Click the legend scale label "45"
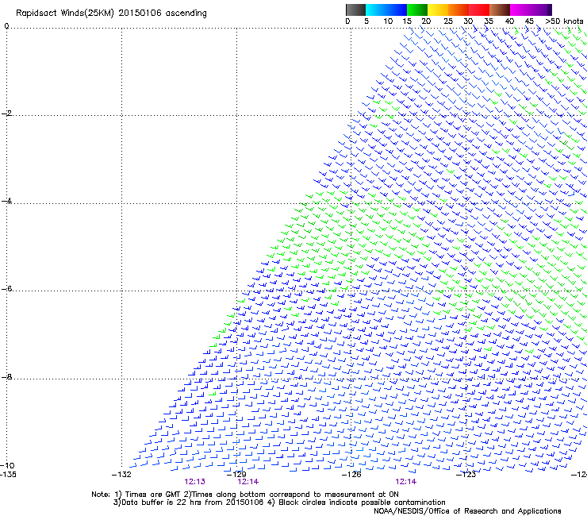This screenshot has height=516, width=587. point(529,21)
